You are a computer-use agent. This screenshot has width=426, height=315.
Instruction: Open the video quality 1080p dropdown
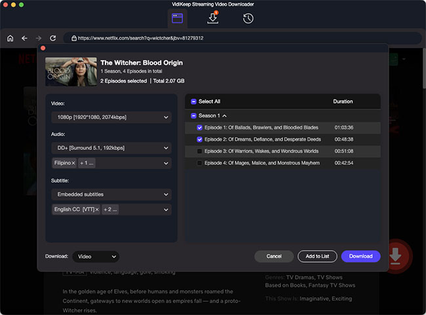111,117
